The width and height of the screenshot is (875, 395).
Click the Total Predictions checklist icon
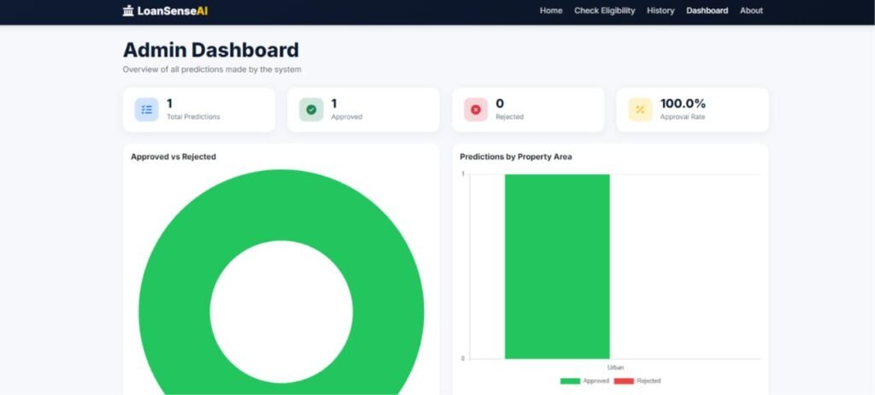tap(146, 109)
